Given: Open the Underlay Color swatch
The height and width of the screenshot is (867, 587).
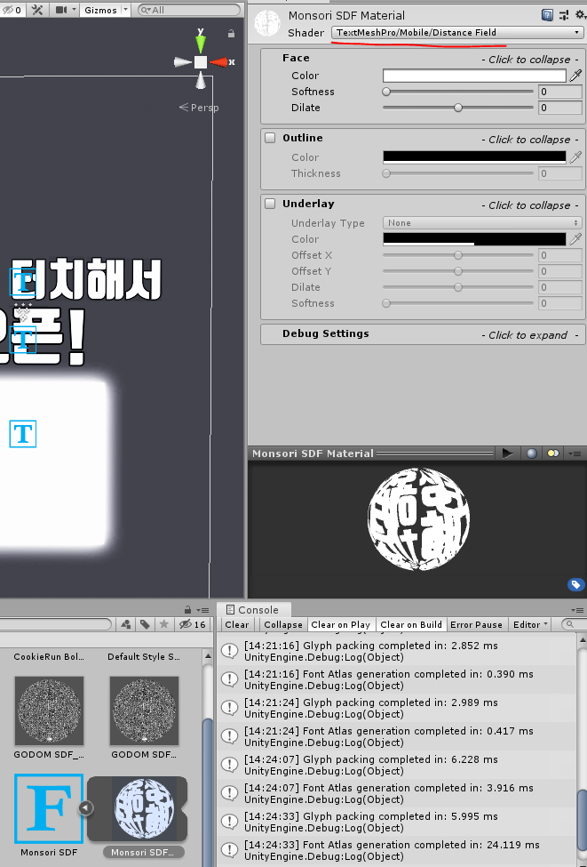Looking at the screenshot, I should [474, 239].
